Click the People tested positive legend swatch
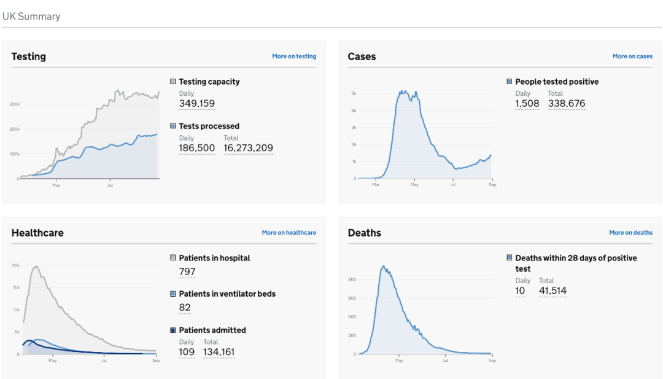Screen dimensions: 663x379 click(x=510, y=82)
